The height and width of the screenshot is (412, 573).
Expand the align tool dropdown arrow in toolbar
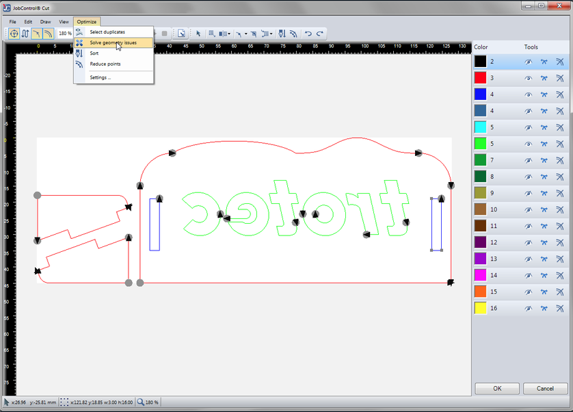pos(228,33)
